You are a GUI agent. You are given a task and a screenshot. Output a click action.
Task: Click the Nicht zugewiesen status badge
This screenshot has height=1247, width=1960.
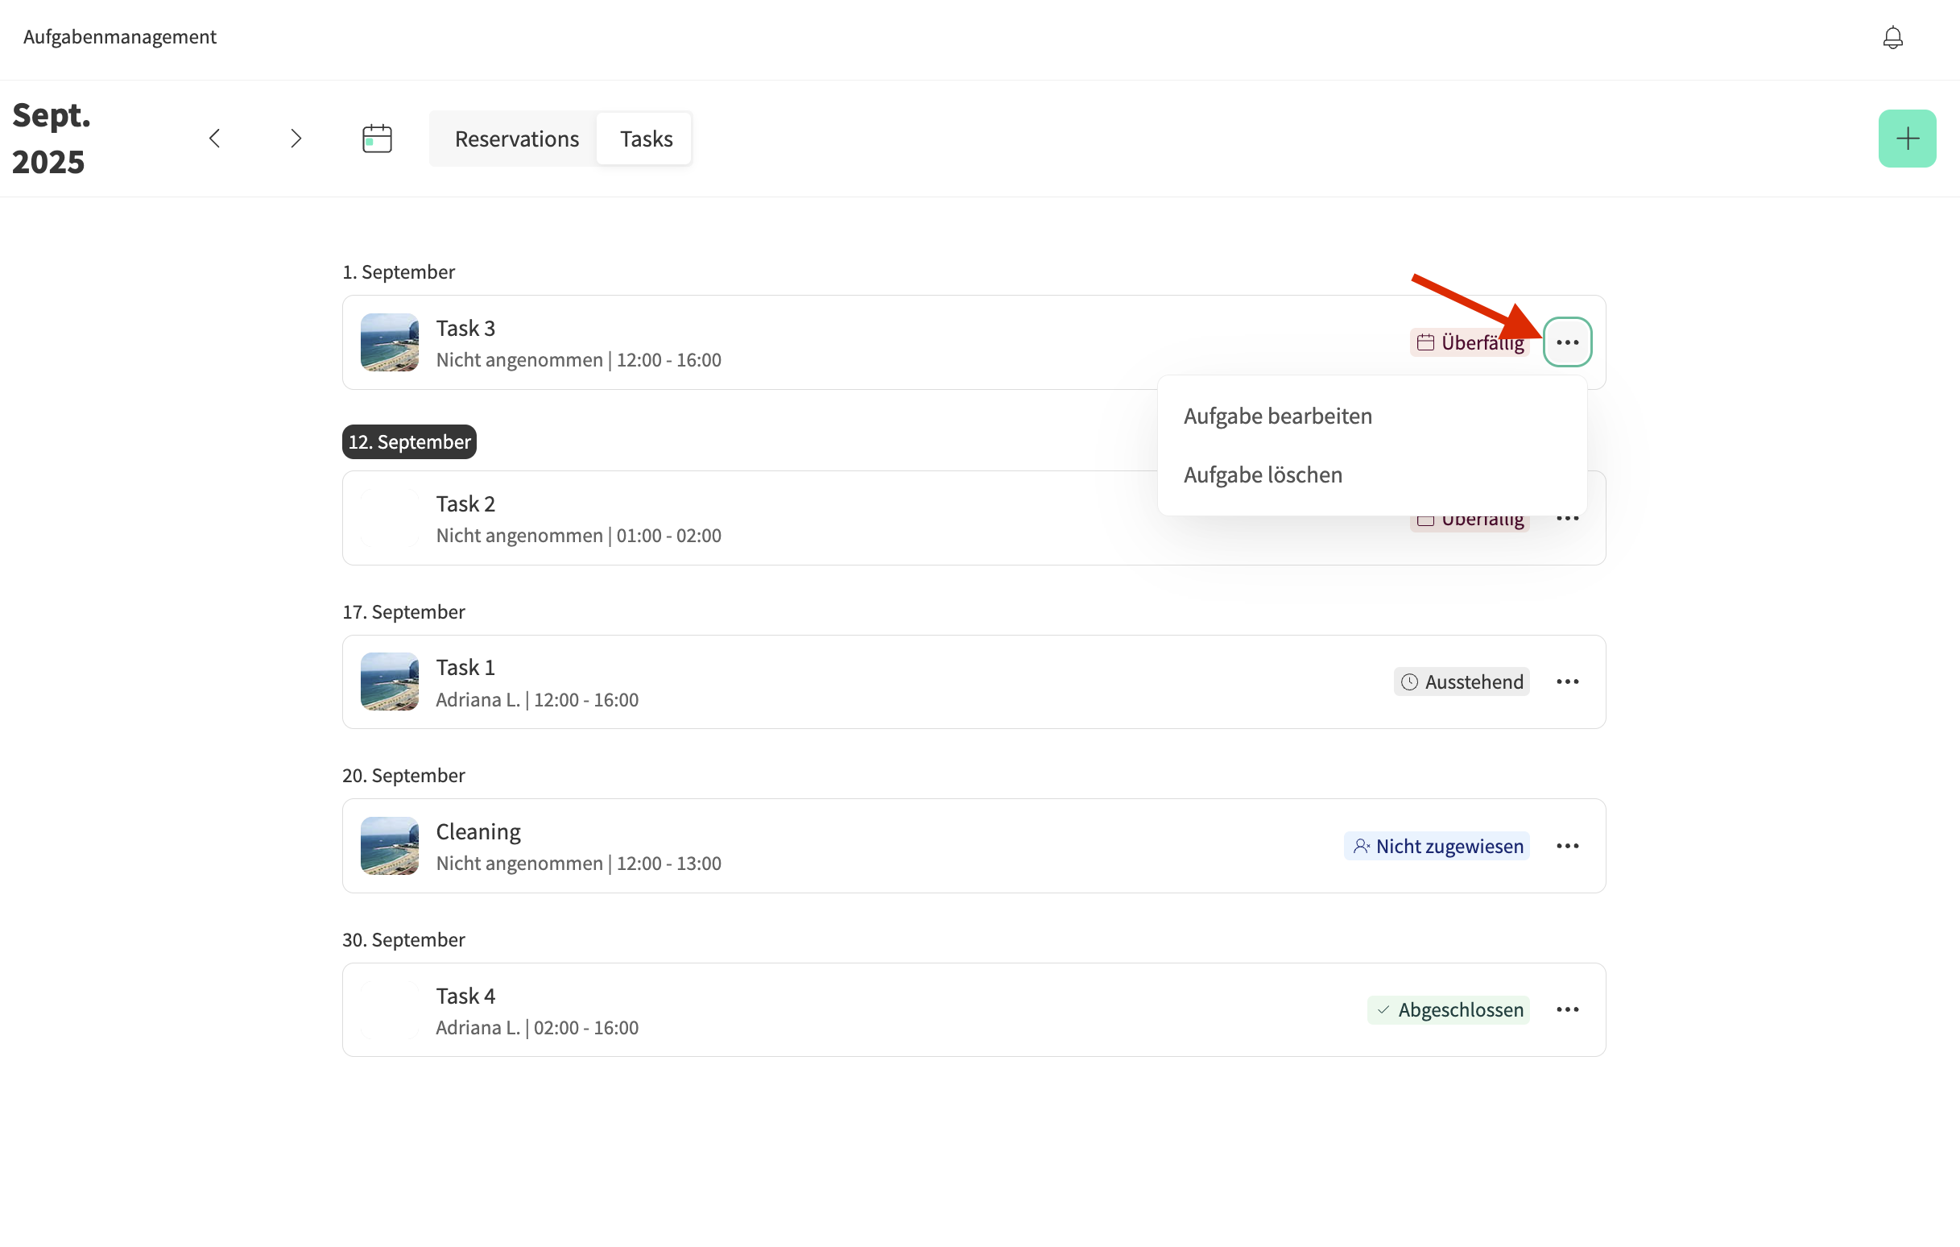(x=1437, y=847)
